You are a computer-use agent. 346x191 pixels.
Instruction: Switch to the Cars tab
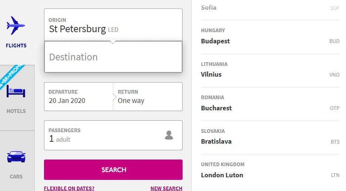(x=16, y=176)
